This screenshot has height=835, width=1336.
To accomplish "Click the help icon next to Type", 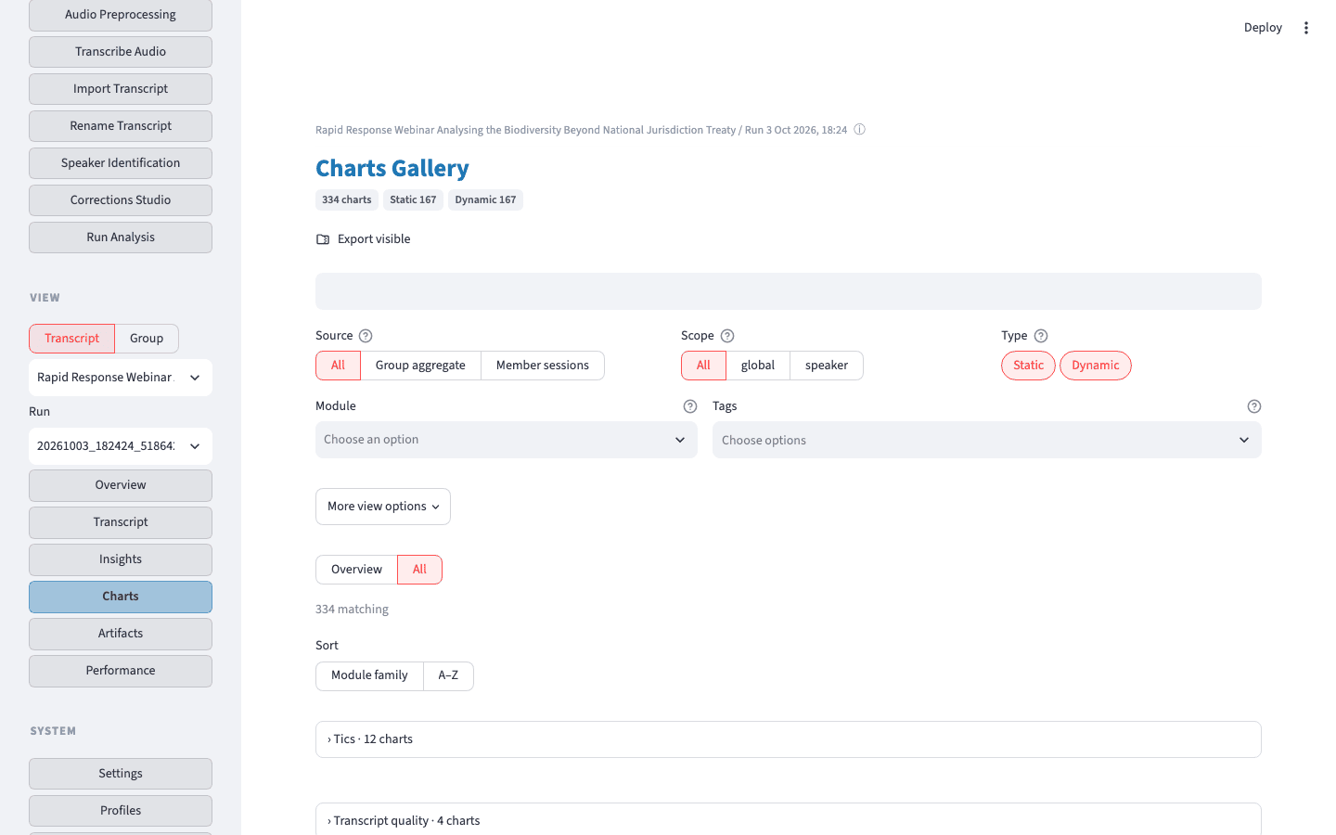I will tap(1041, 336).
